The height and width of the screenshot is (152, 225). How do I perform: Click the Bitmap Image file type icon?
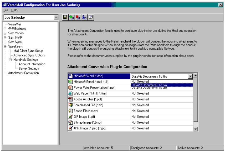point(70,123)
